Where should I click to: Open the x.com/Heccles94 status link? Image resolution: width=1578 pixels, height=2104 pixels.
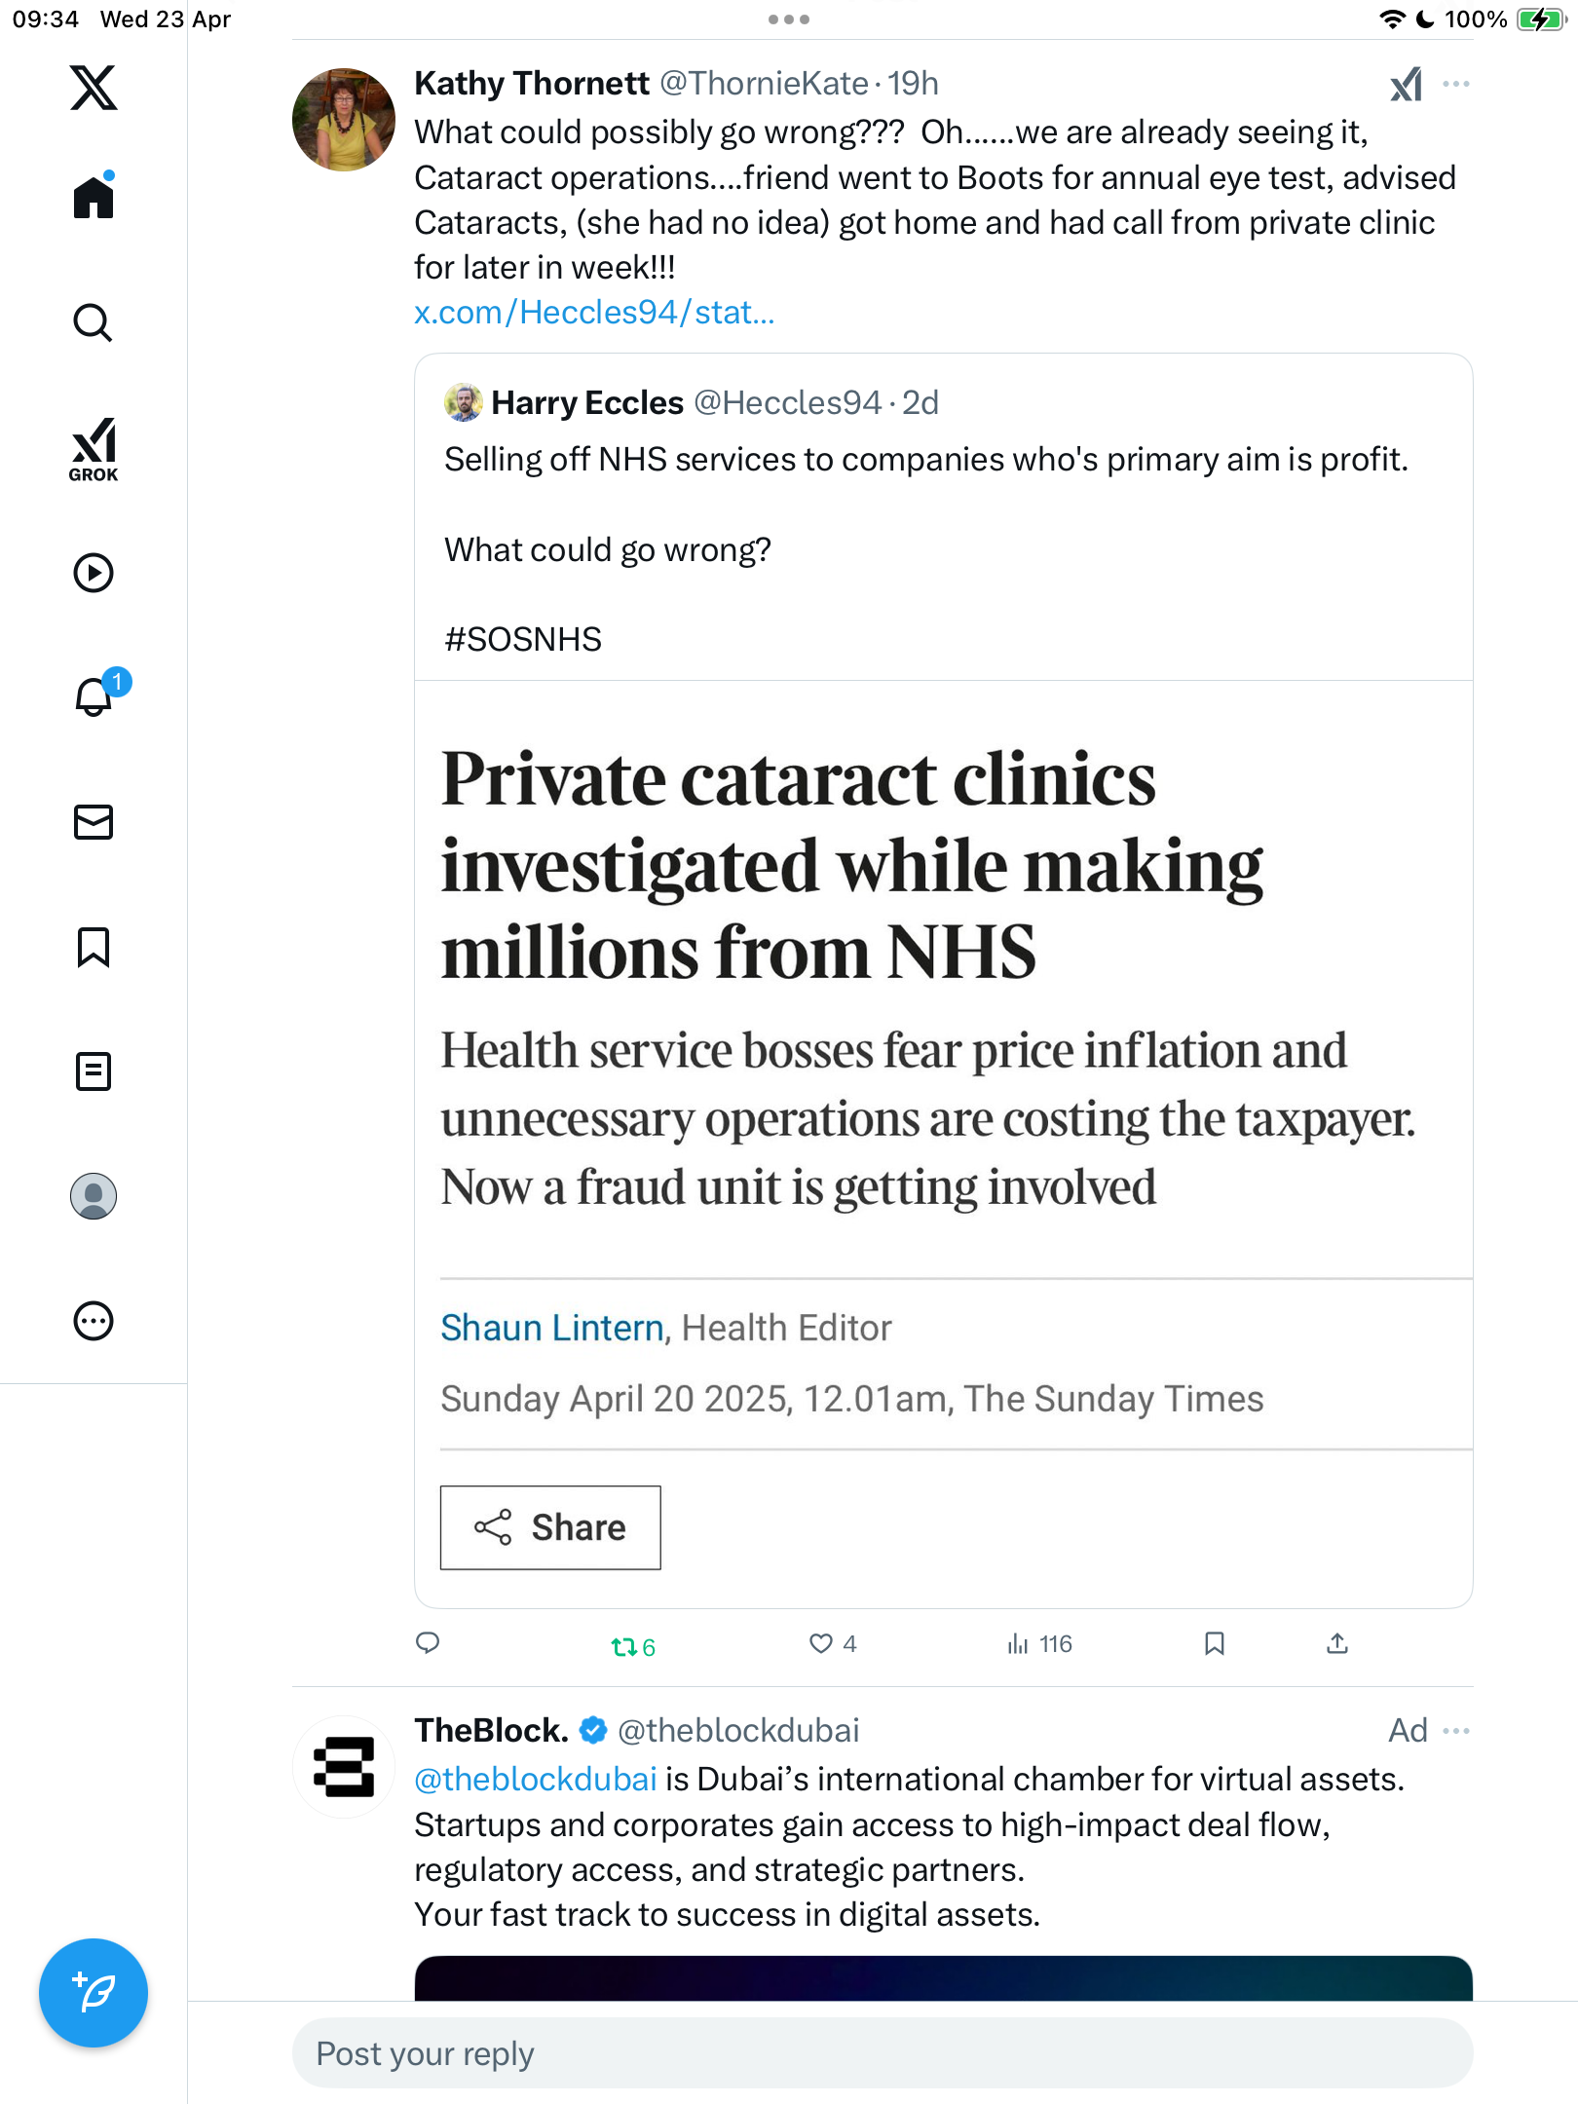594,313
